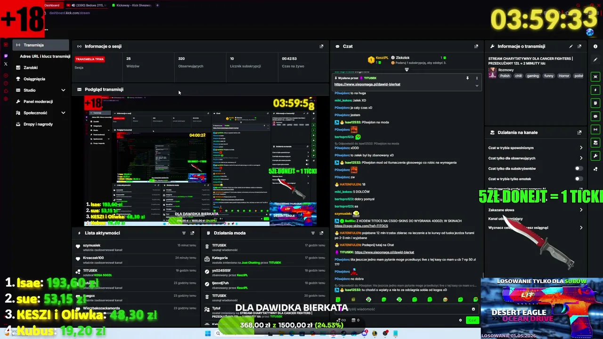The height and width of the screenshot is (339, 603).
Task: Open Panel moderacji in the sidebar
Action: [x=38, y=102]
